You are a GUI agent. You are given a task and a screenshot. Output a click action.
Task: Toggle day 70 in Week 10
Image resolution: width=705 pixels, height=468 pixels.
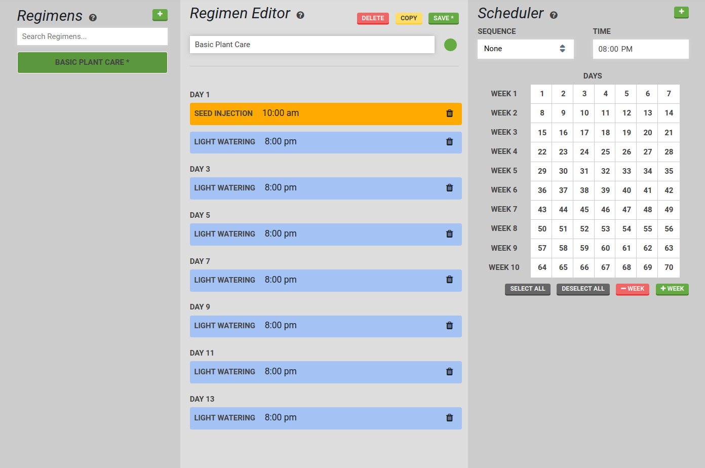pyautogui.click(x=669, y=267)
